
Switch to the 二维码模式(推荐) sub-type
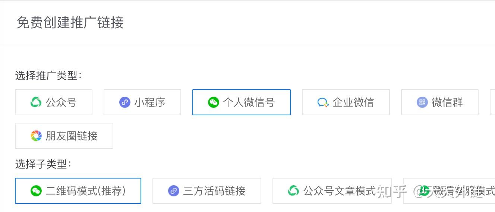coord(78,191)
